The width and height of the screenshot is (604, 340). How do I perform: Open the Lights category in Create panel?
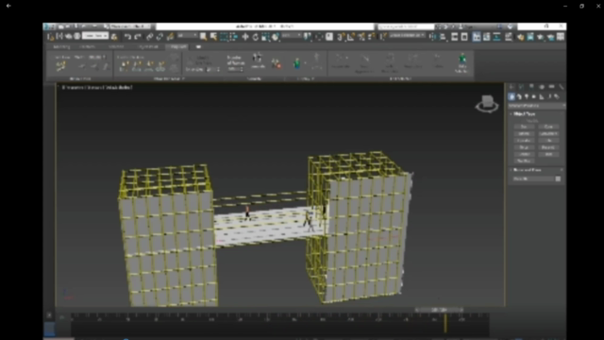(527, 96)
